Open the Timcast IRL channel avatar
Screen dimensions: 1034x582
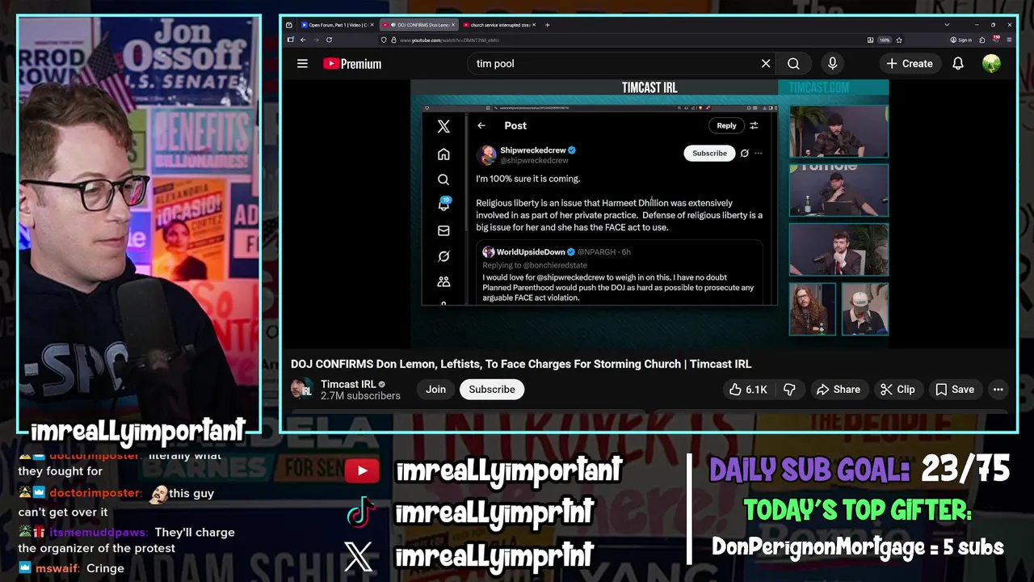coord(301,390)
